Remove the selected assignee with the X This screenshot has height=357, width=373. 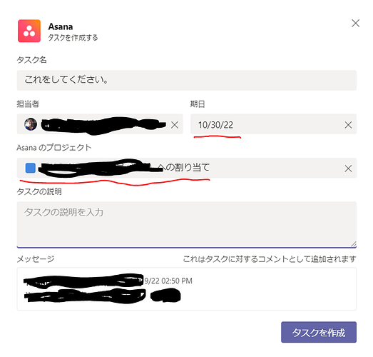(x=175, y=124)
